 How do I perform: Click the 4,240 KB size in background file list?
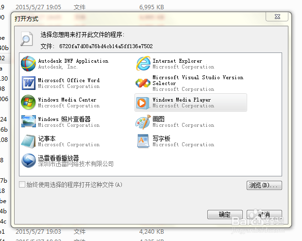pyautogui.click(x=151, y=231)
